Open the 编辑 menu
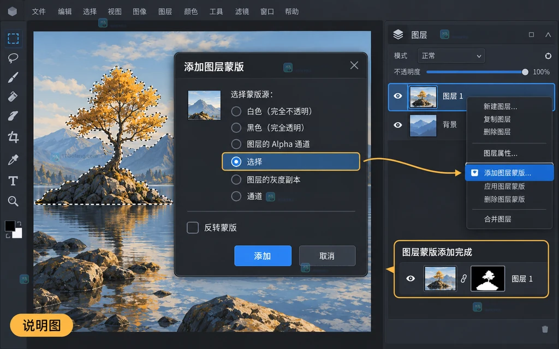 [x=64, y=11]
